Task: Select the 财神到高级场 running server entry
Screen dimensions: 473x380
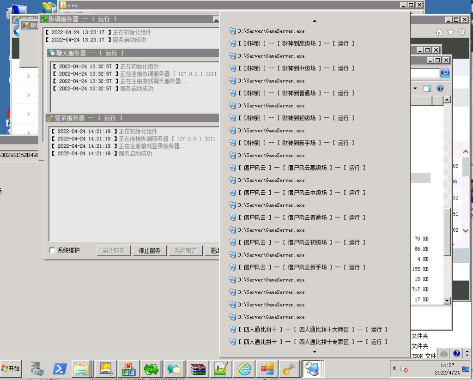Action: (x=296, y=43)
